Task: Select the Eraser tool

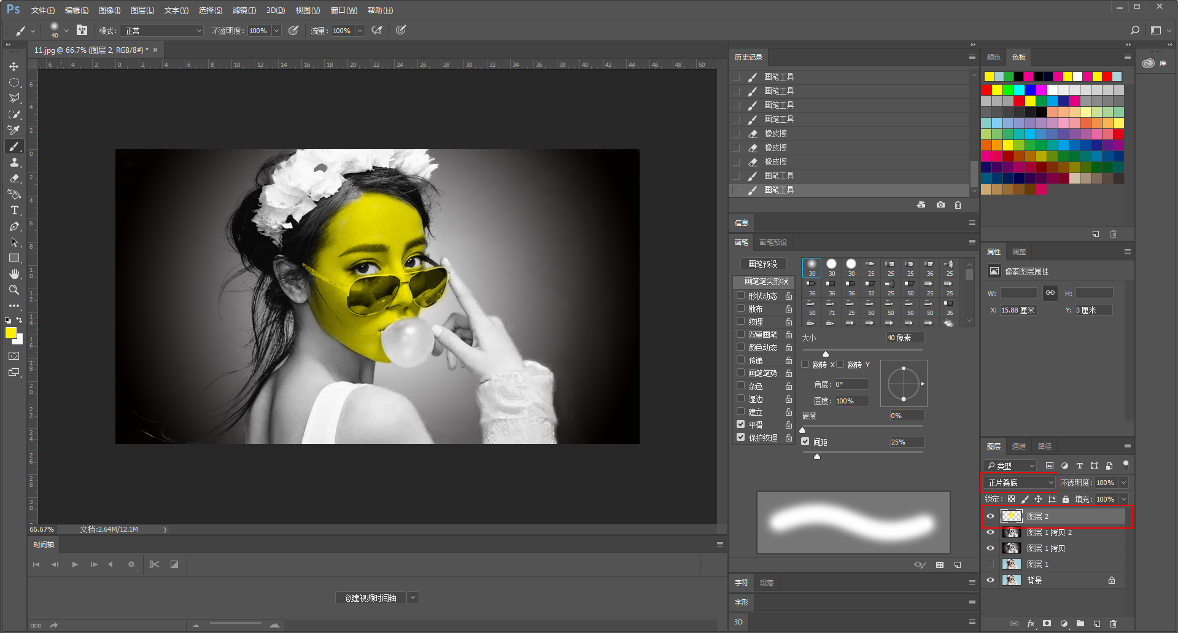Action: (14, 178)
